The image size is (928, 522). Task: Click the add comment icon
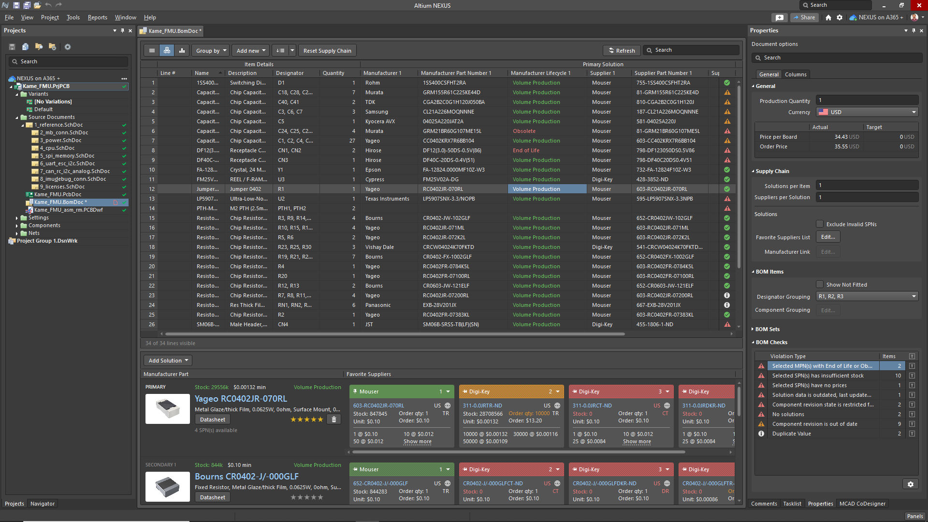point(779,17)
